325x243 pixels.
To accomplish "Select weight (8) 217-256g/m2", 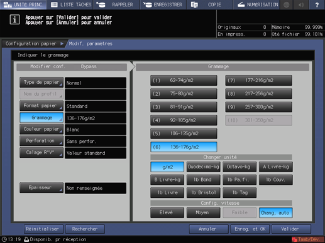I will click(258, 94).
